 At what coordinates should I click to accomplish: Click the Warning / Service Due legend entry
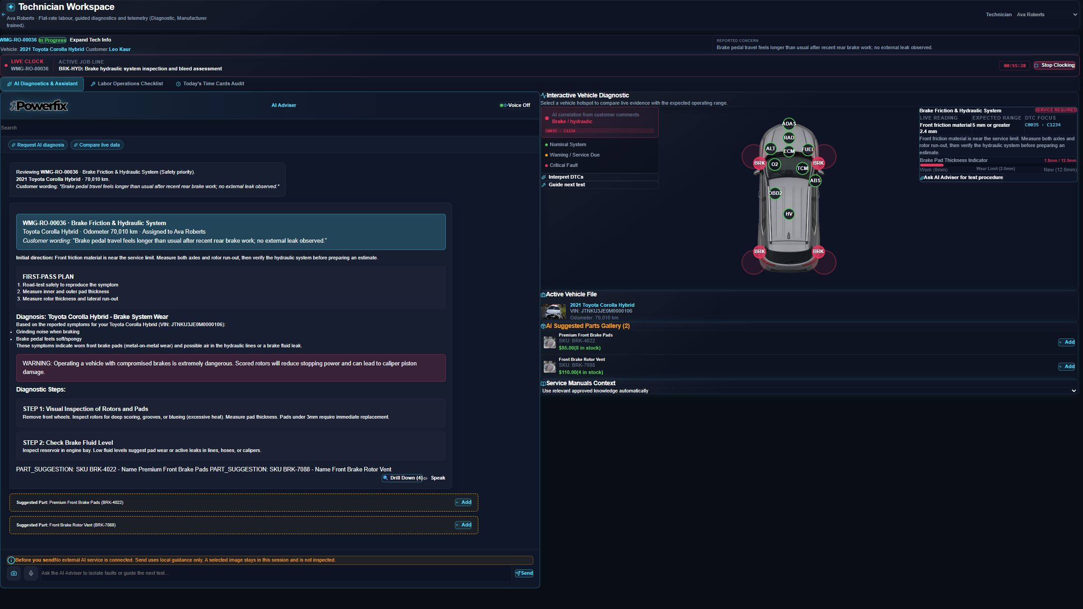572,155
